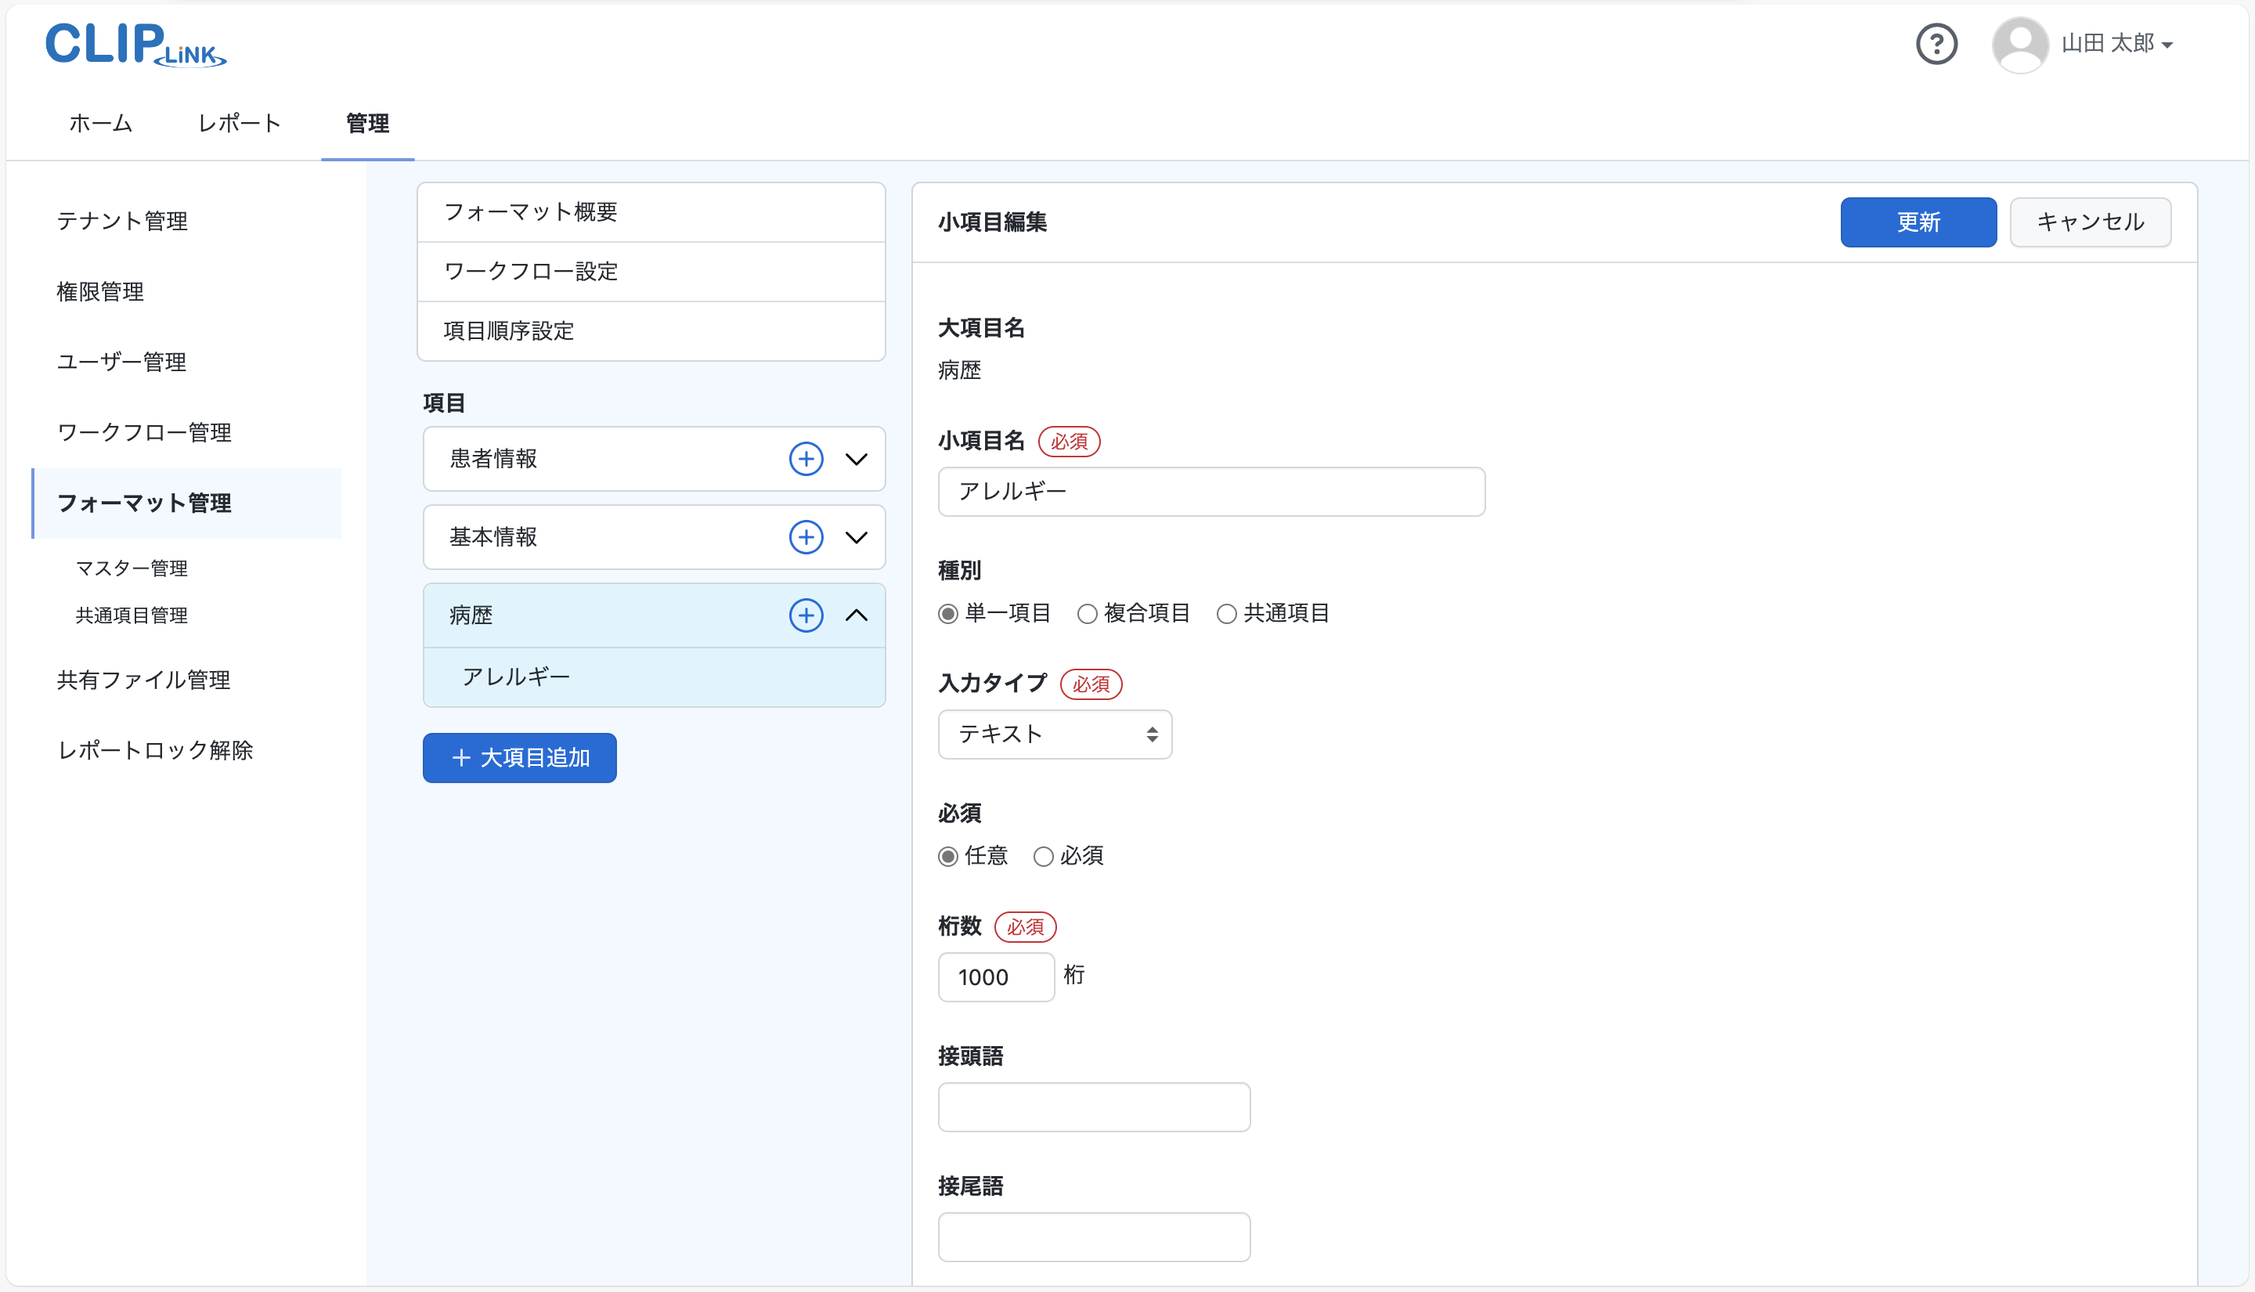Screen dimensions: 2255x1292
Task: Select the 任意 radio option
Action: (948, 857)
